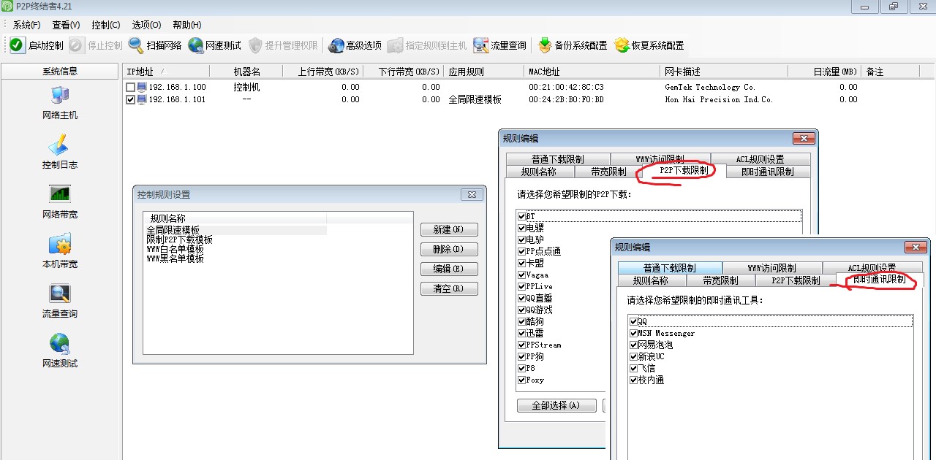This screenshot has width=936, height=460.
Task: Select WWW黑名单模板 in the rule list
Action: point(175,258)
